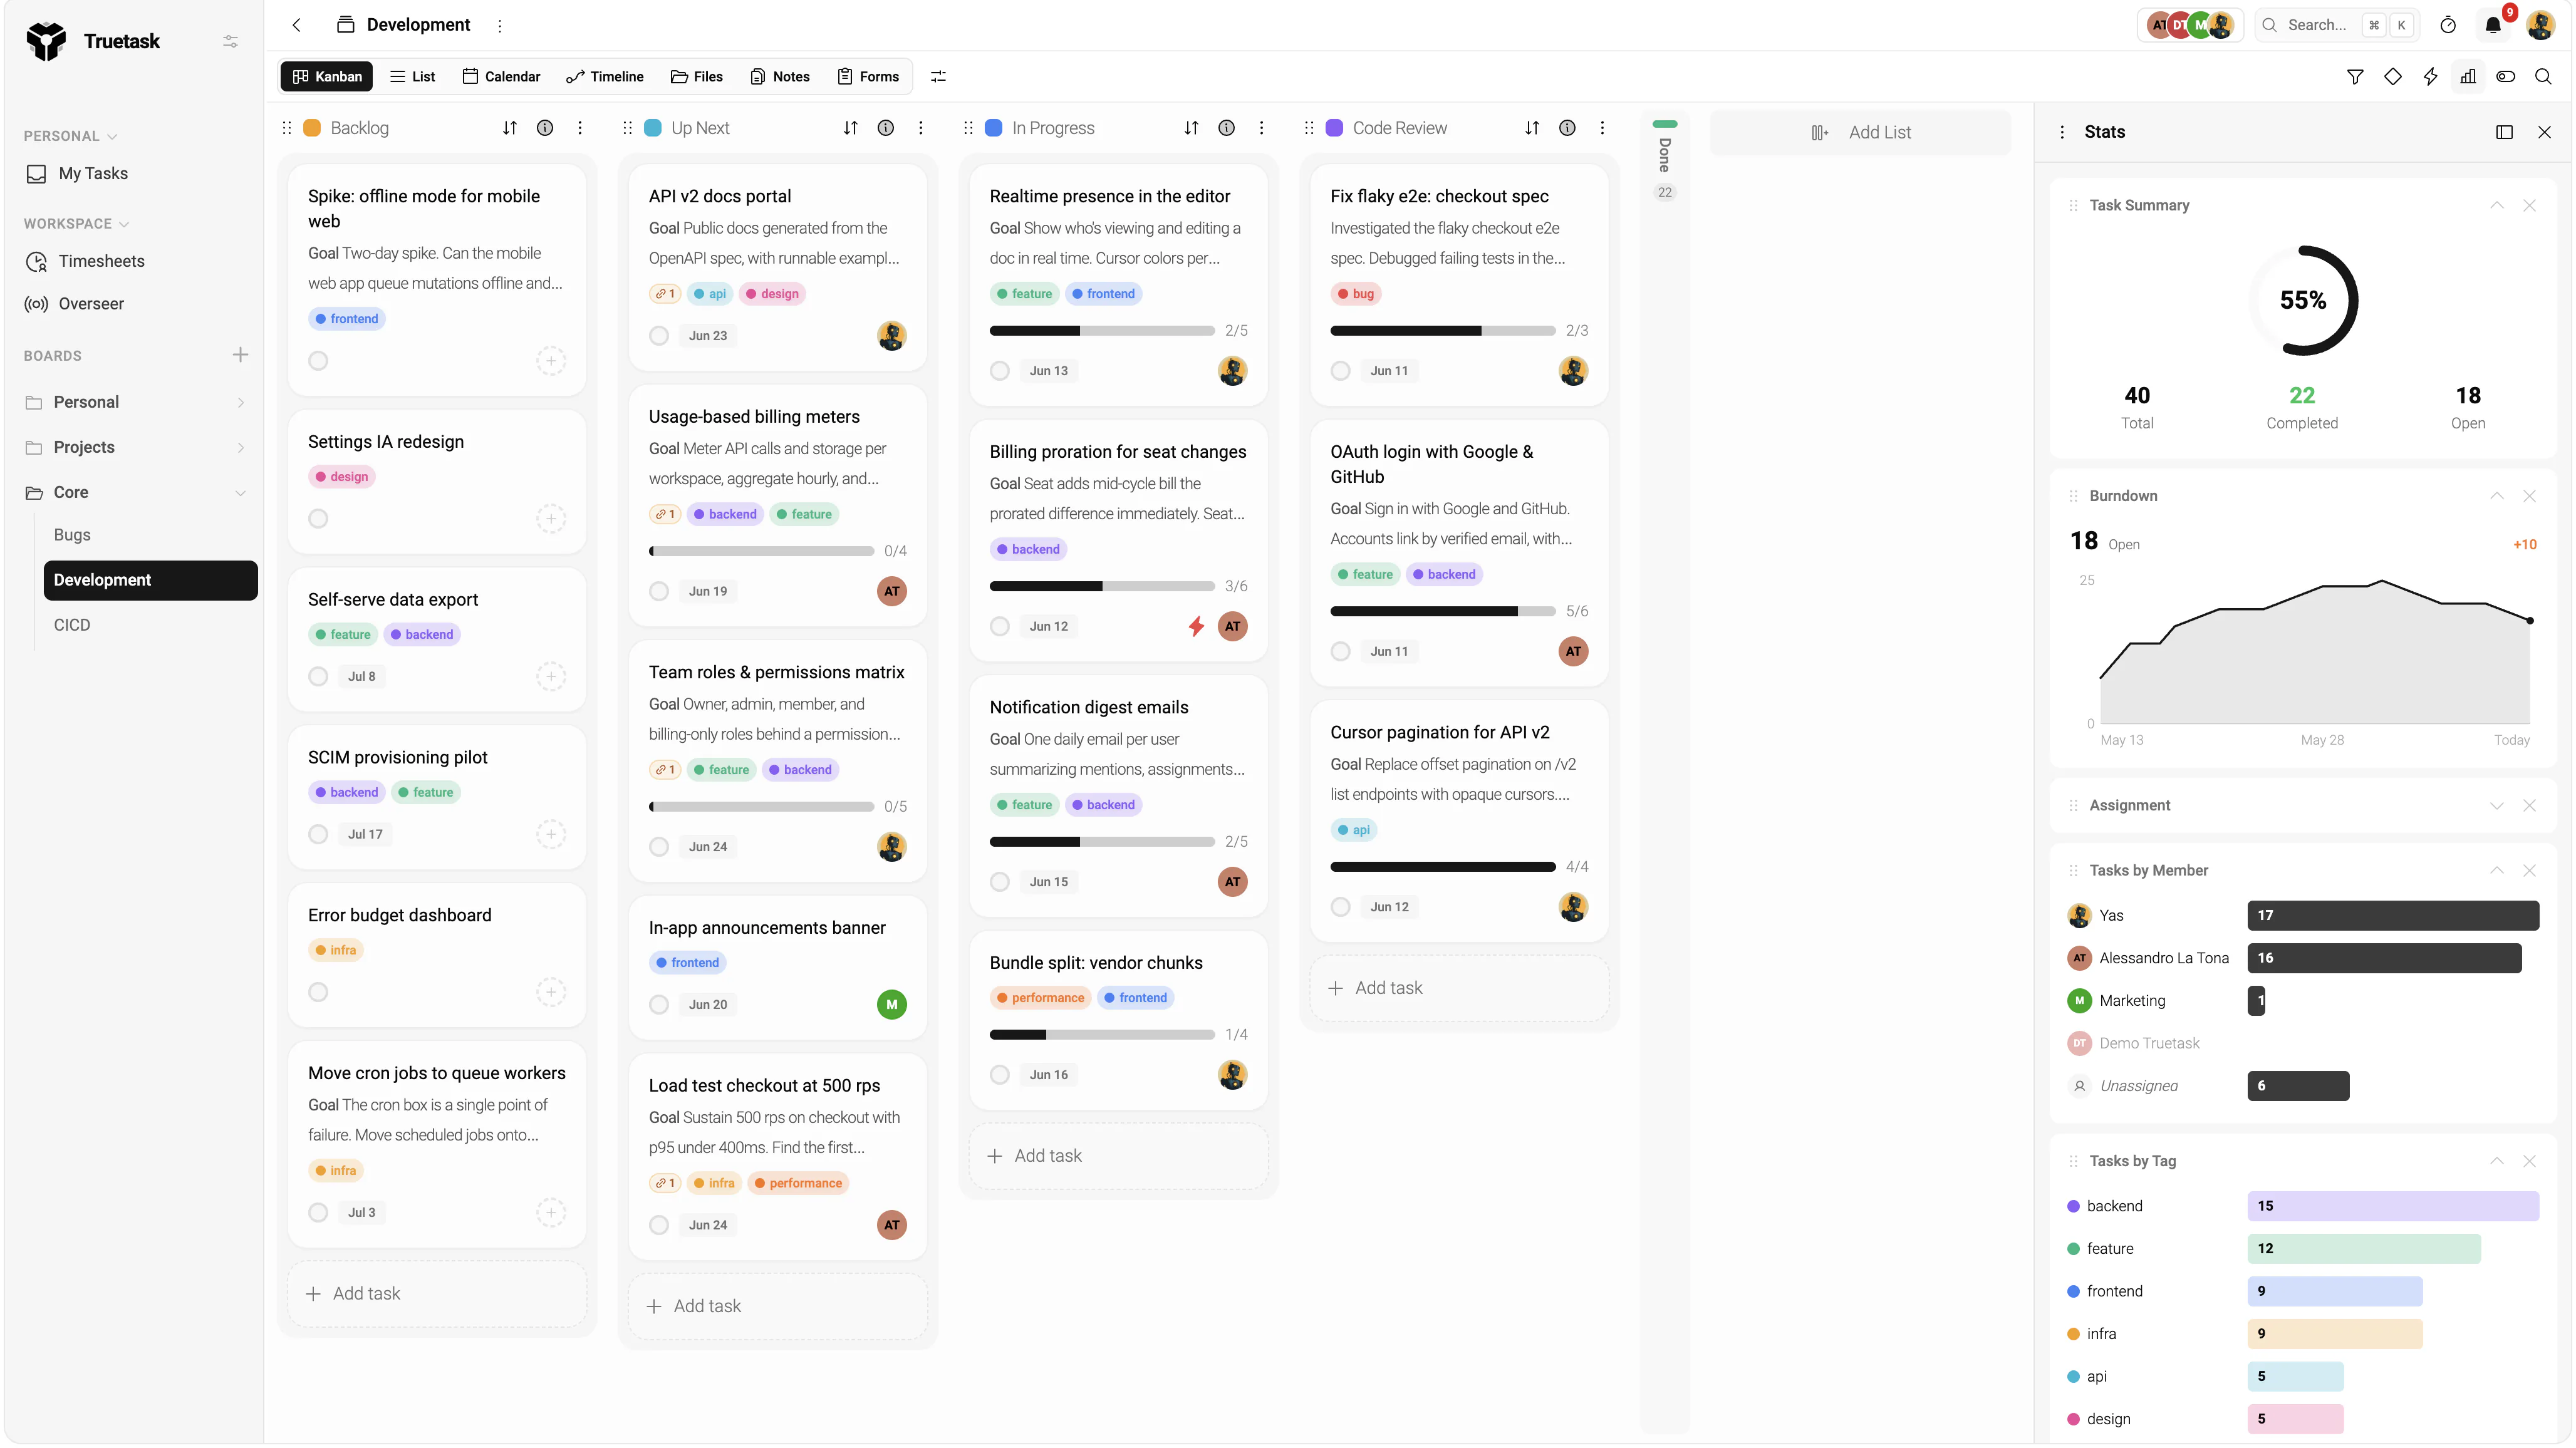This screenshot has width=2576, height=1448.
Task: Click the diamond tags icon in toolbar
Action: click(2392, 76)
